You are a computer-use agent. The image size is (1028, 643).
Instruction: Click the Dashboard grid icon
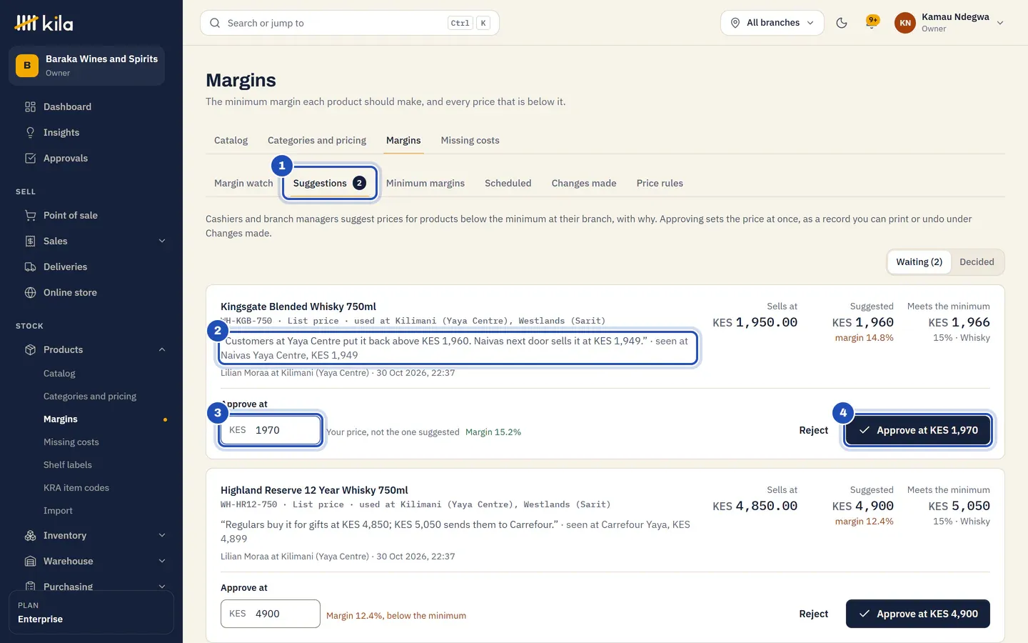click(30, 107)
